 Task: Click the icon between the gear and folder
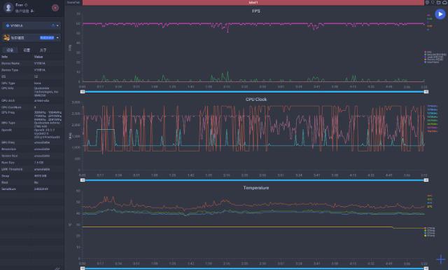click(x=433, y=2)
